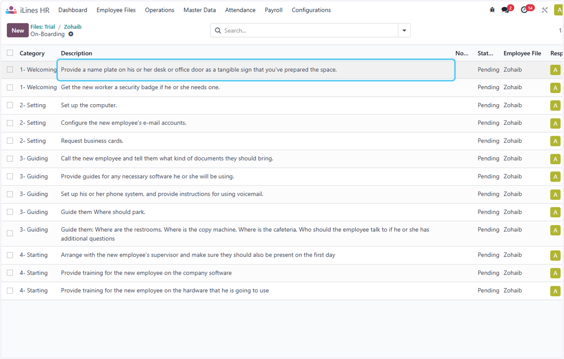Open the Configurations menu
The image size is (564, 359).
pos(311,10)
